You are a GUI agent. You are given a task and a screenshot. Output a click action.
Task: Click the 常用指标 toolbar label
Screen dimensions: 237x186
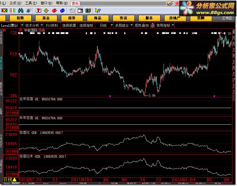click(x=163, y=26)
